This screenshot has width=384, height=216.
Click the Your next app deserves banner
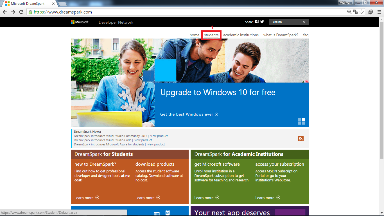pyautogui.click(x=250, y=211)
